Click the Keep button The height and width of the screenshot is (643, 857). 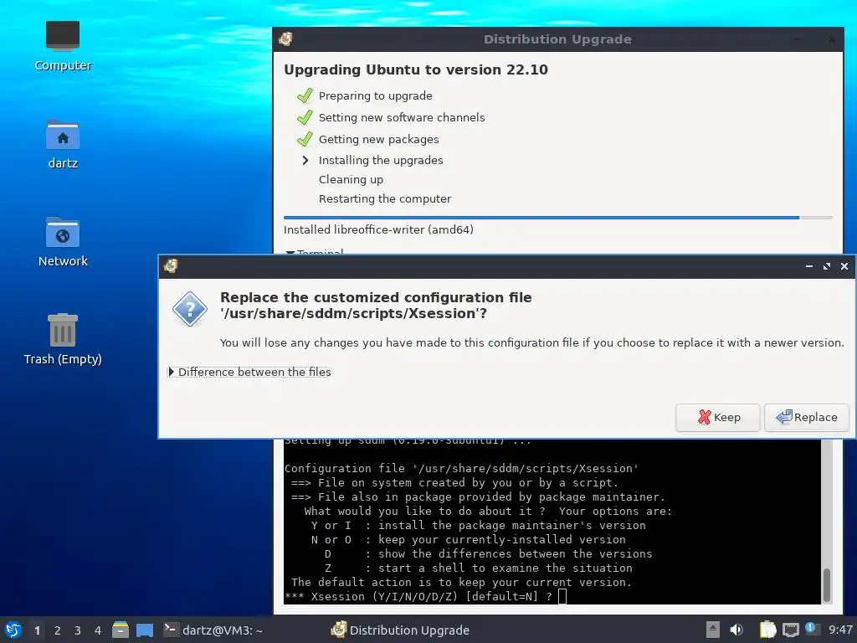[717, 418]
